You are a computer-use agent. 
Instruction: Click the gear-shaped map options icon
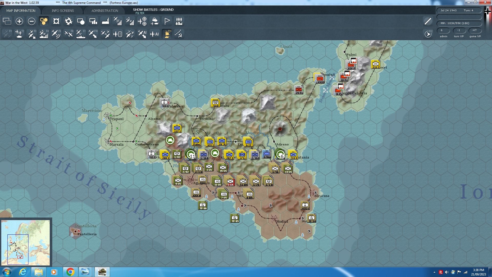click(x=68, y=21)
